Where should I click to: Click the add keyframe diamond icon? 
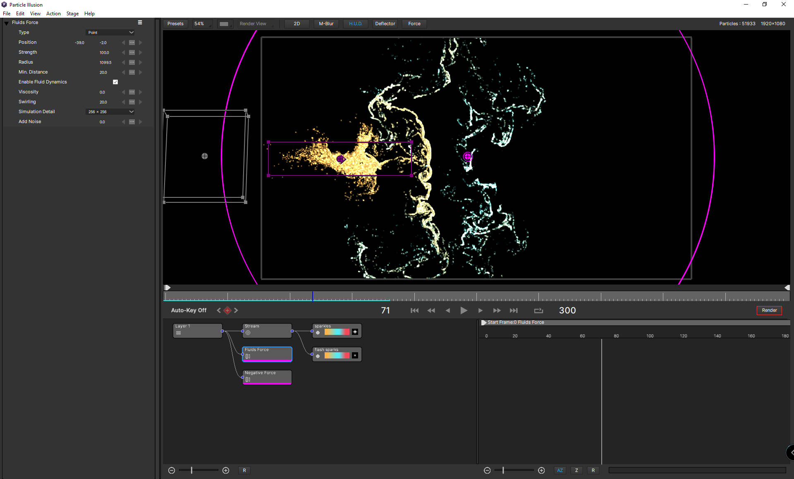[227, 311]
